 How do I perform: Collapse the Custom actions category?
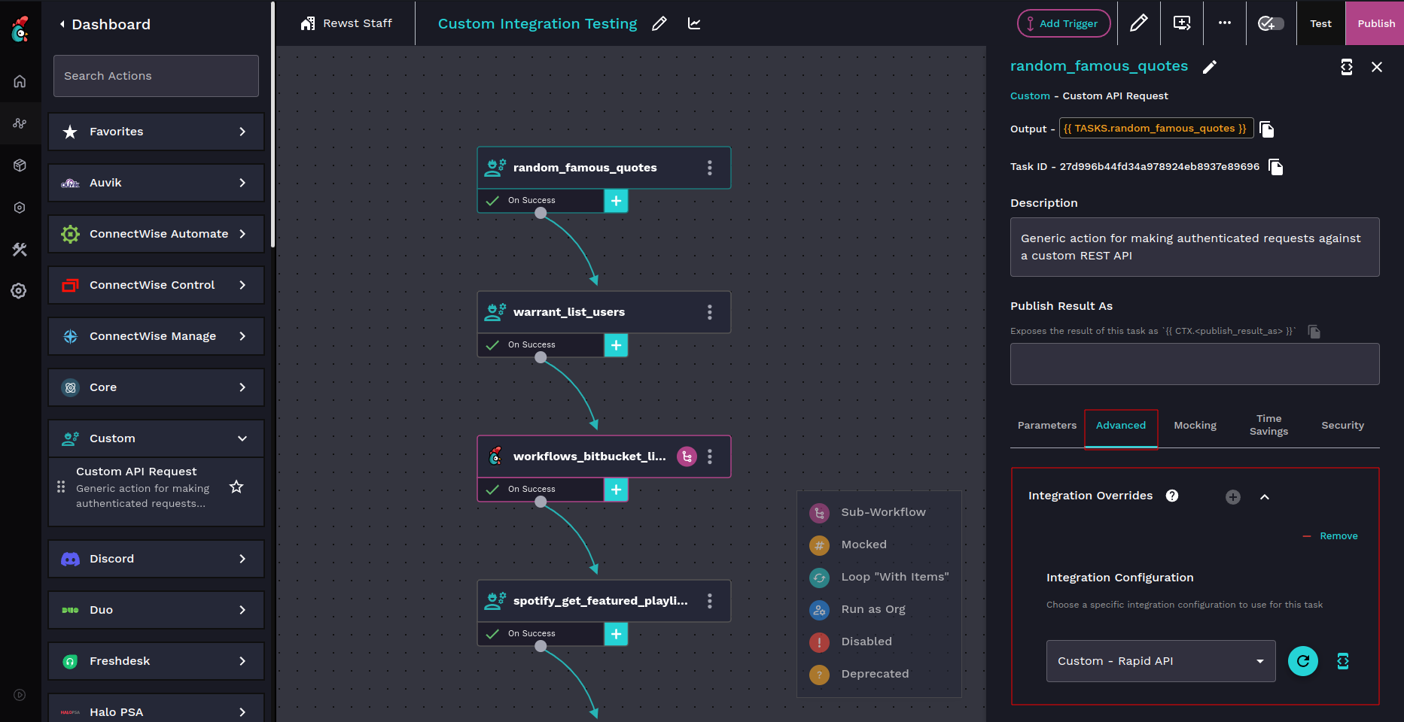tap(242, 438)
